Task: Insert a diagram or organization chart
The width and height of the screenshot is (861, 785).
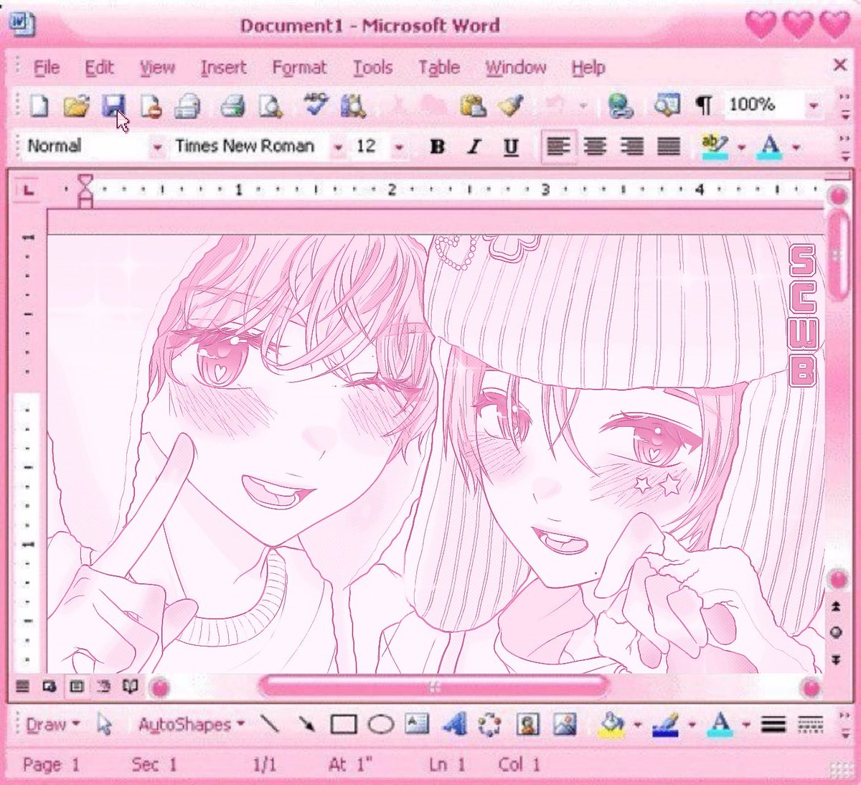Action: click(490, 725)
